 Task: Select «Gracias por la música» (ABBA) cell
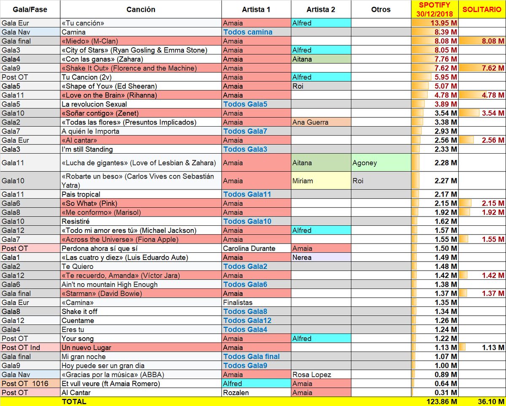click(x=141, y=374)
